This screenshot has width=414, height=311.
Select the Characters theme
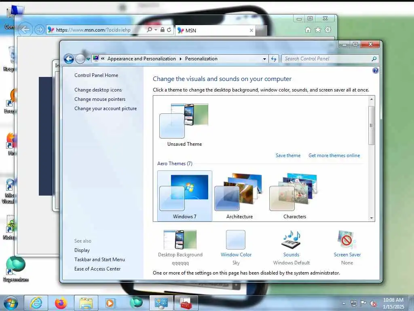(x=295, y=196)
